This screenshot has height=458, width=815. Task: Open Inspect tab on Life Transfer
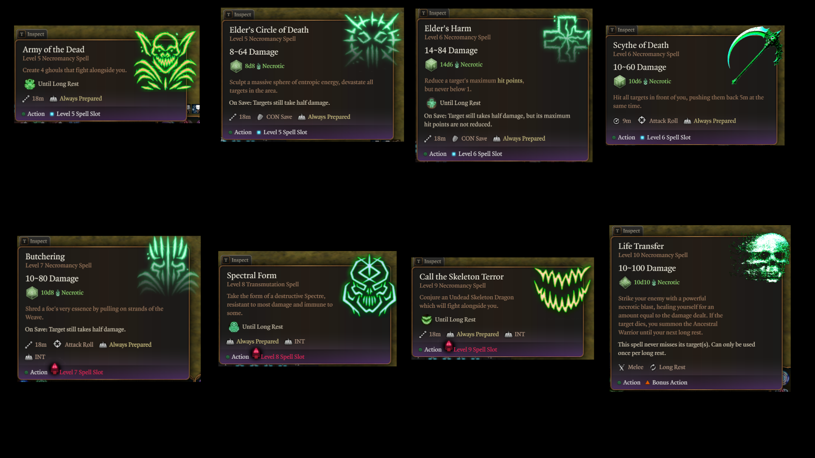click(628, 231)
